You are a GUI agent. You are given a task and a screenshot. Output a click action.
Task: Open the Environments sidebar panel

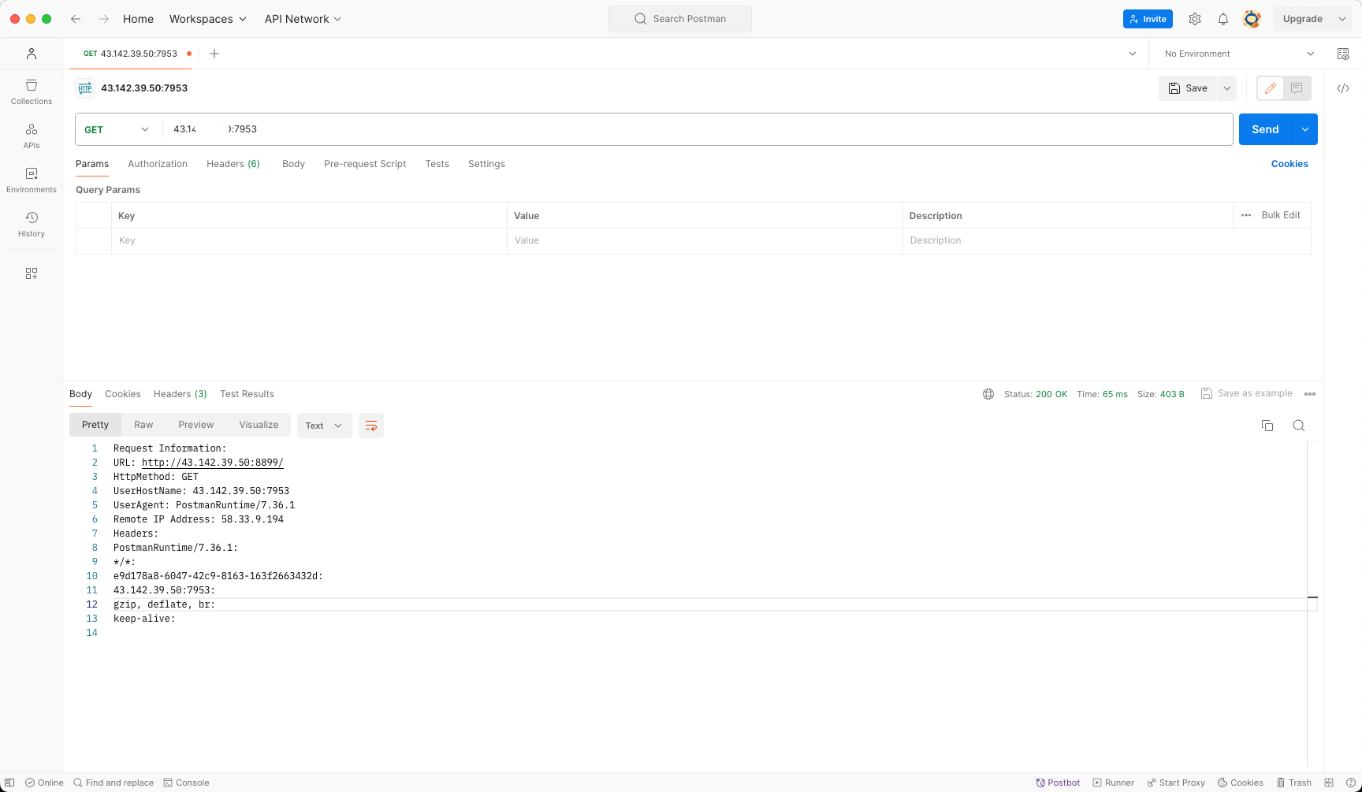[32, 180]
